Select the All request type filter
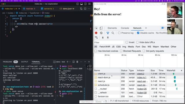The image size is (185, 104). 96,47
